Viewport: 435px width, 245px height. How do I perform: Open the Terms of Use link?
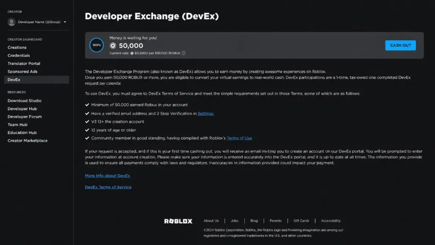tap(240, 138)
